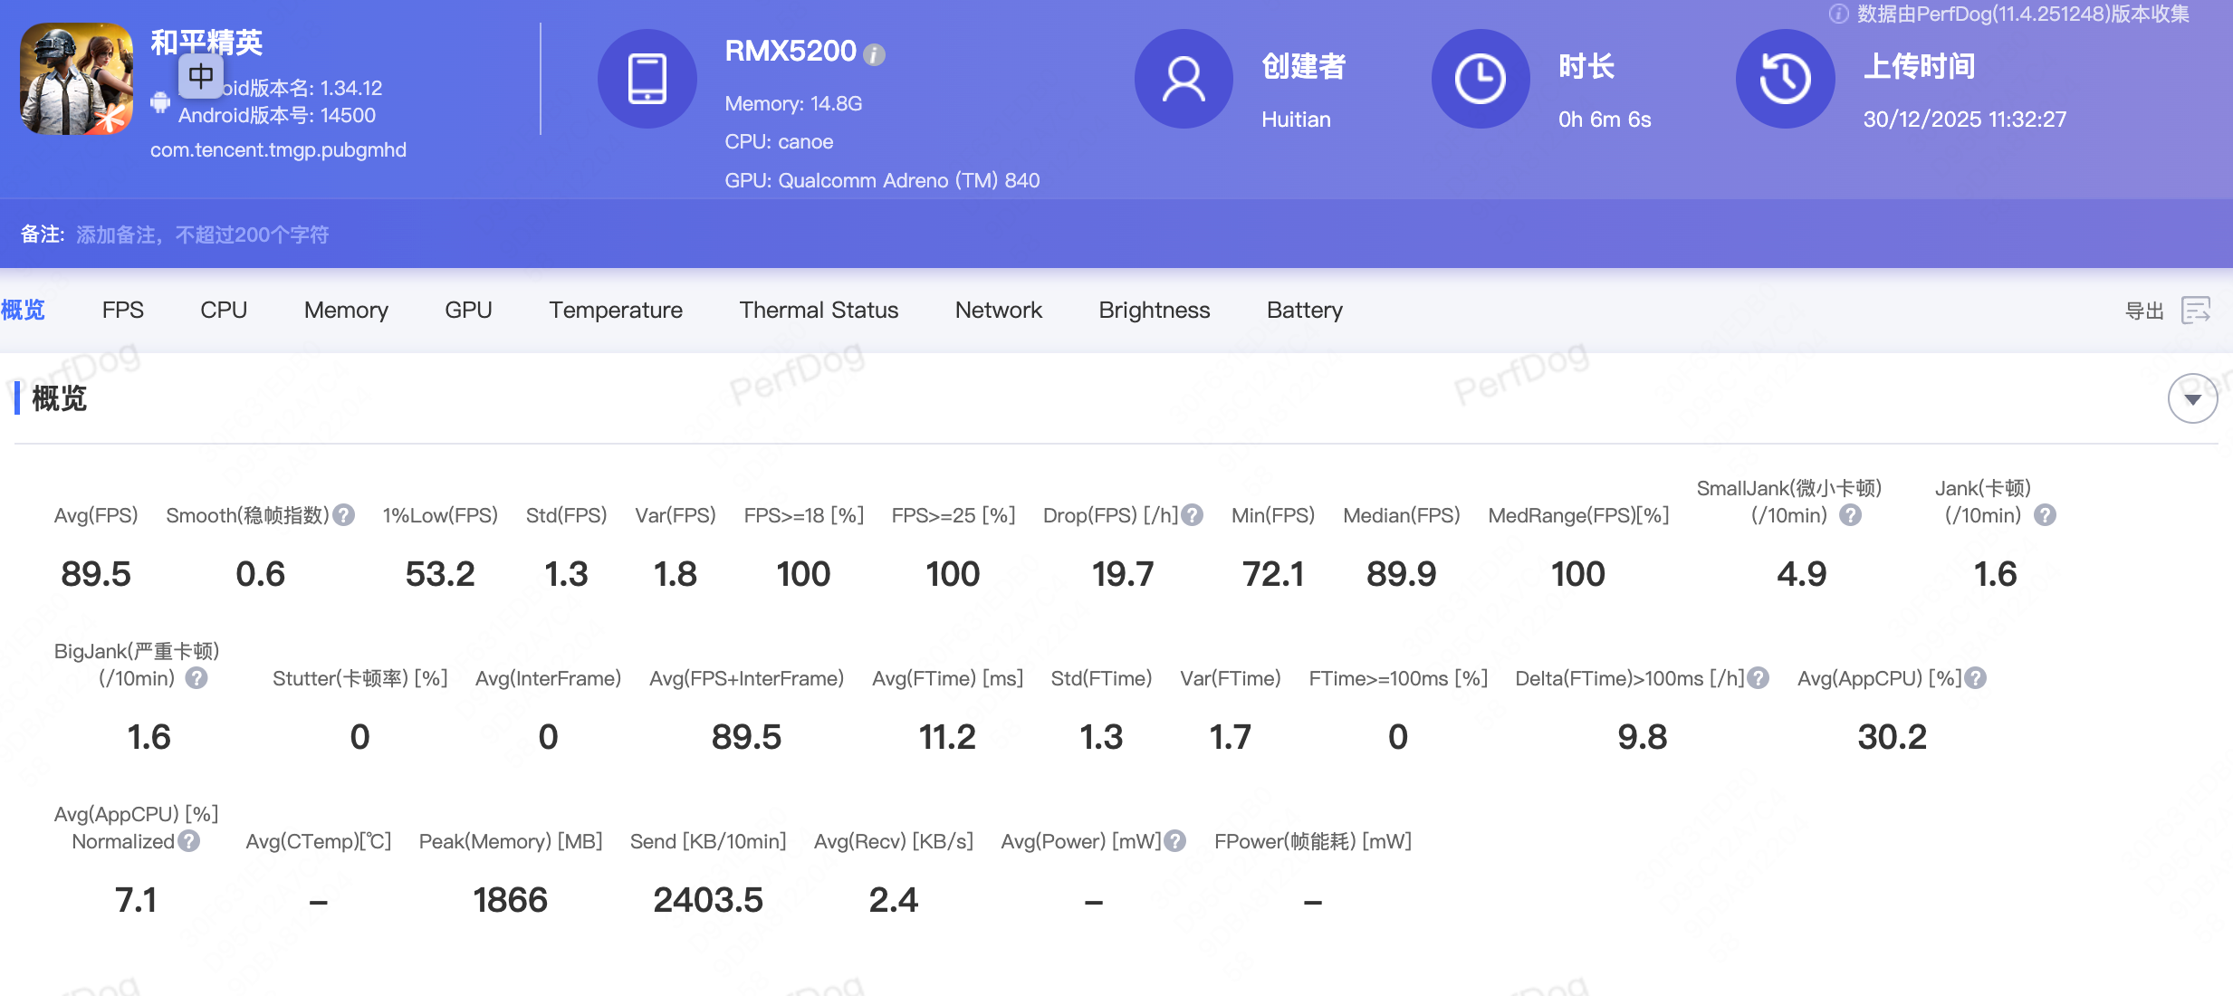Click the help icon beside Avg(AppCPU) Normalized
The height and width of the screenshot is (996, 2233).
(x=189, y=841)
